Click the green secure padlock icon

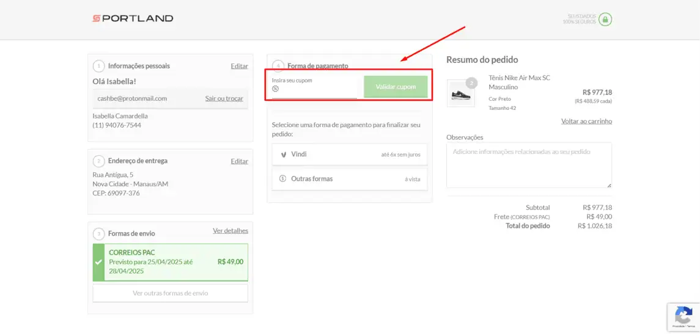click(605, 19)
